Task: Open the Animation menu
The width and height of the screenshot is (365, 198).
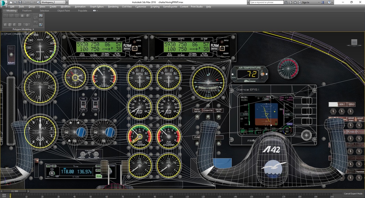Action: [x=80, y=7]
